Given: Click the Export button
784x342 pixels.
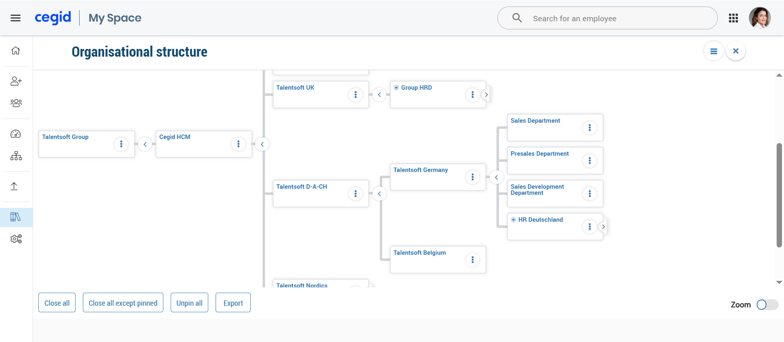Looking at the screenshot, I should coord(233,303).
